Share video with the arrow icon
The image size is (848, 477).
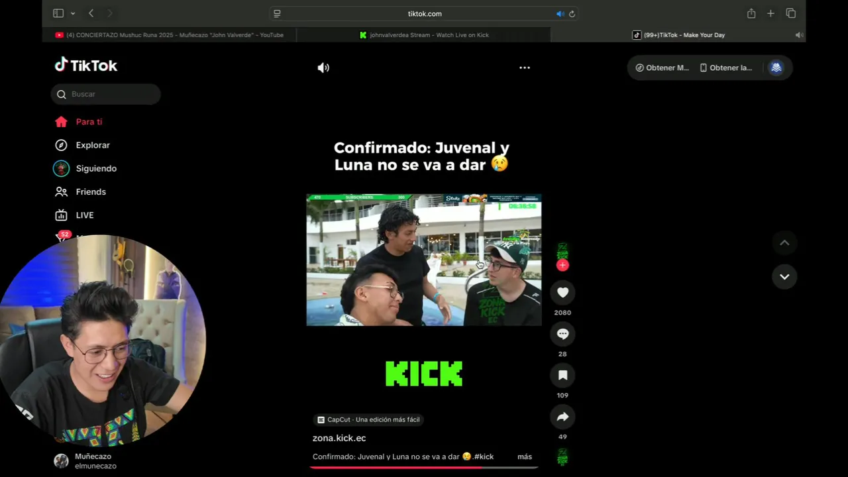click(562, 417)
